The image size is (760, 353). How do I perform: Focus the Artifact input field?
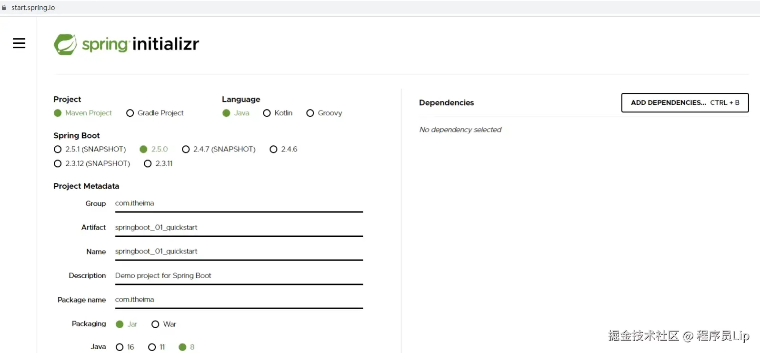click(x=239, y=228)
